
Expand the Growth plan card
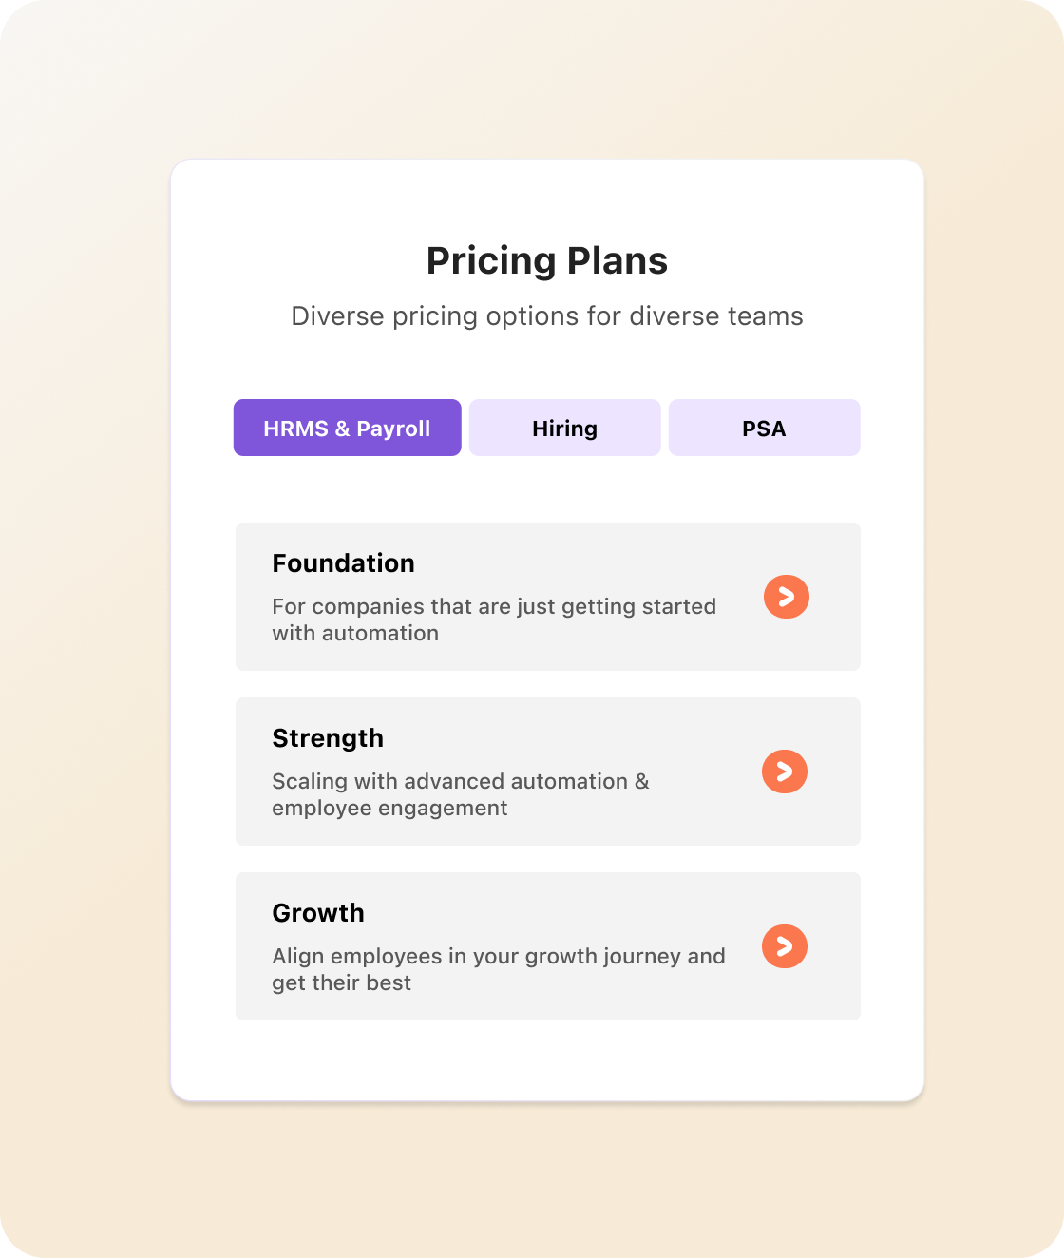point(548,946)
